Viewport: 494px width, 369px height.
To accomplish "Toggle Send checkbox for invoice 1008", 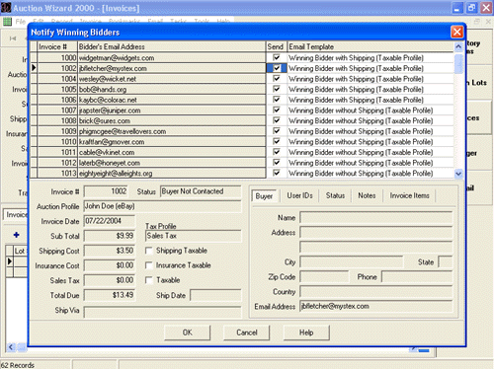I will coord(277,120).
